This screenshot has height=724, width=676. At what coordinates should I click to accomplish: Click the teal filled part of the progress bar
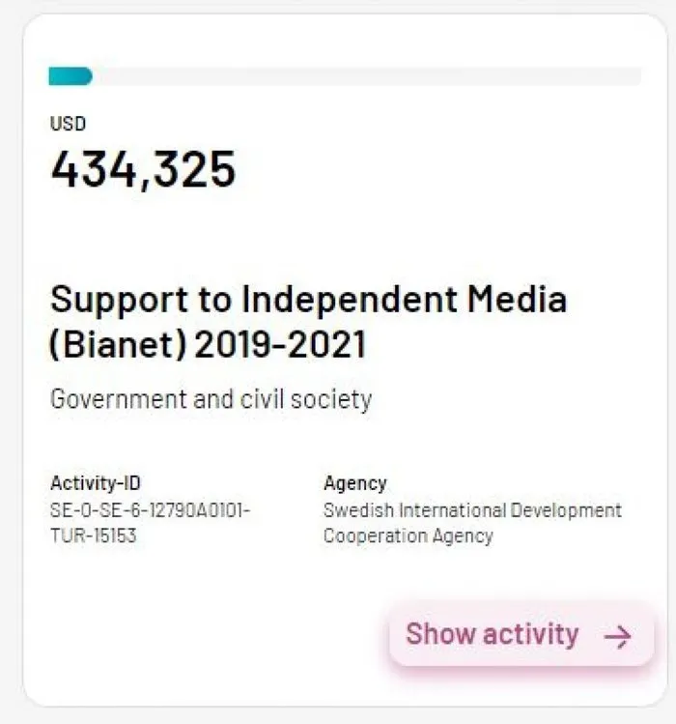click(70, 76)
